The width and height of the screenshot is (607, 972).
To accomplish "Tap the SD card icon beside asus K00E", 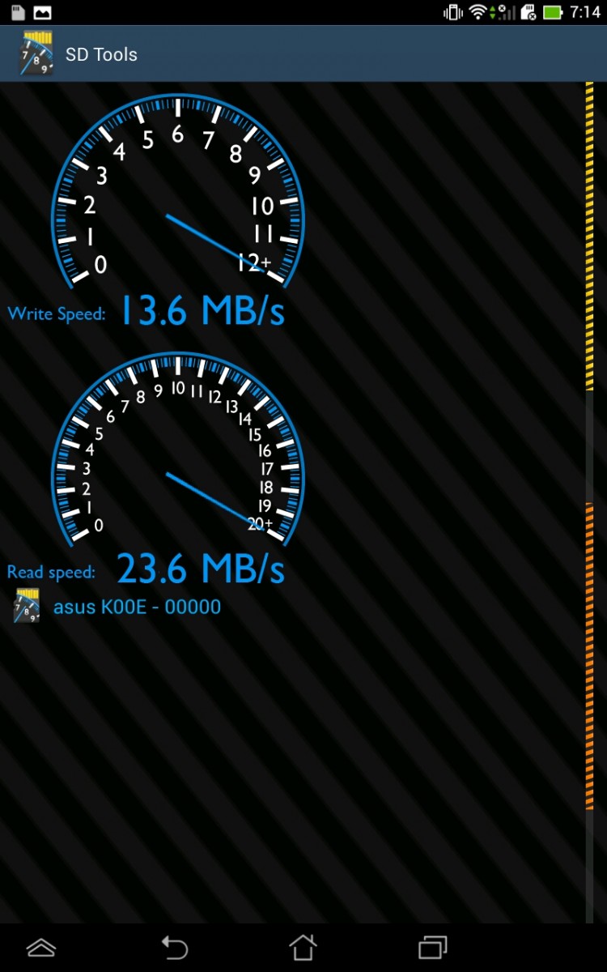I will pos(28,607).
